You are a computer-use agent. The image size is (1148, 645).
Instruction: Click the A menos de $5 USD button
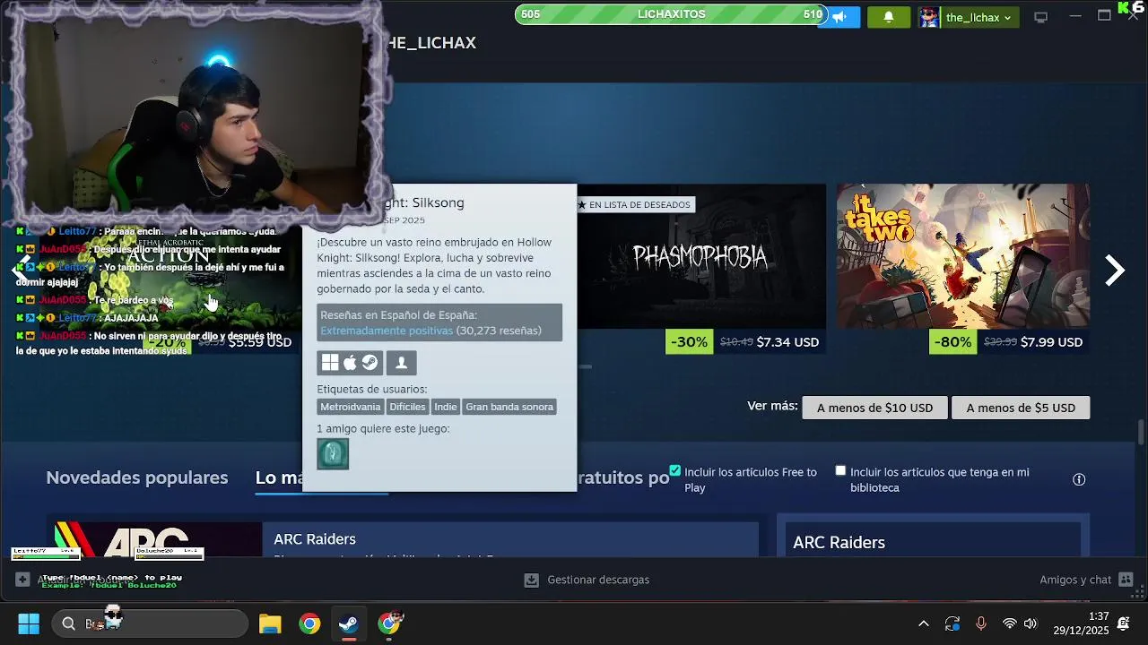(x=1021, y=408)
